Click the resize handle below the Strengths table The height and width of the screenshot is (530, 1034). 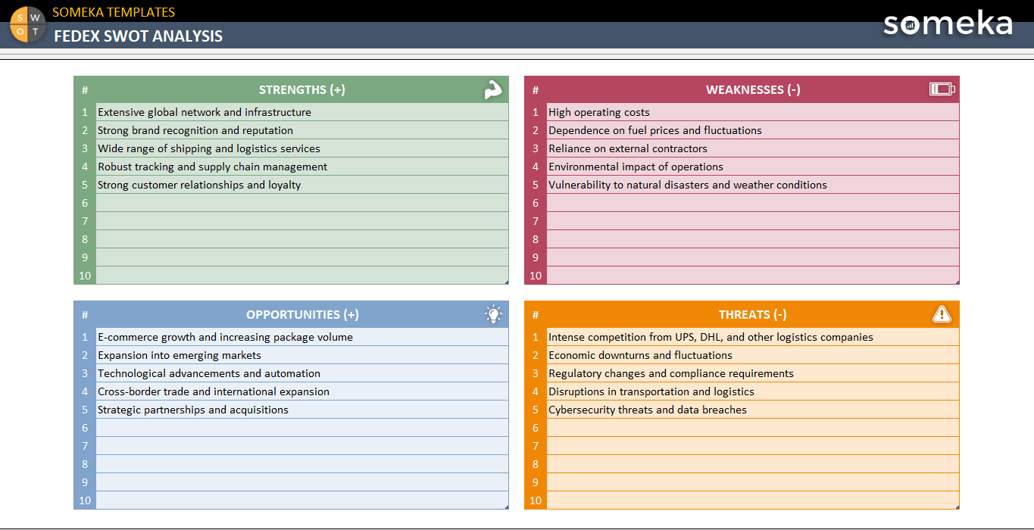507,281
